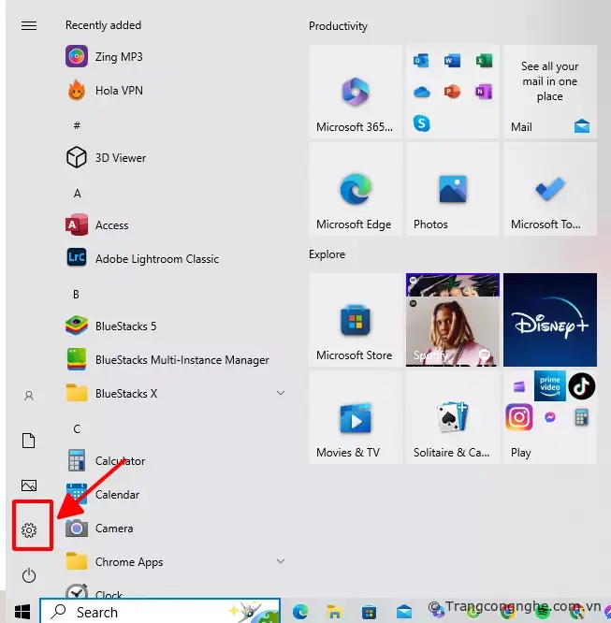Click the user account icon
611x623 pixels.
[x=29, y=396]
